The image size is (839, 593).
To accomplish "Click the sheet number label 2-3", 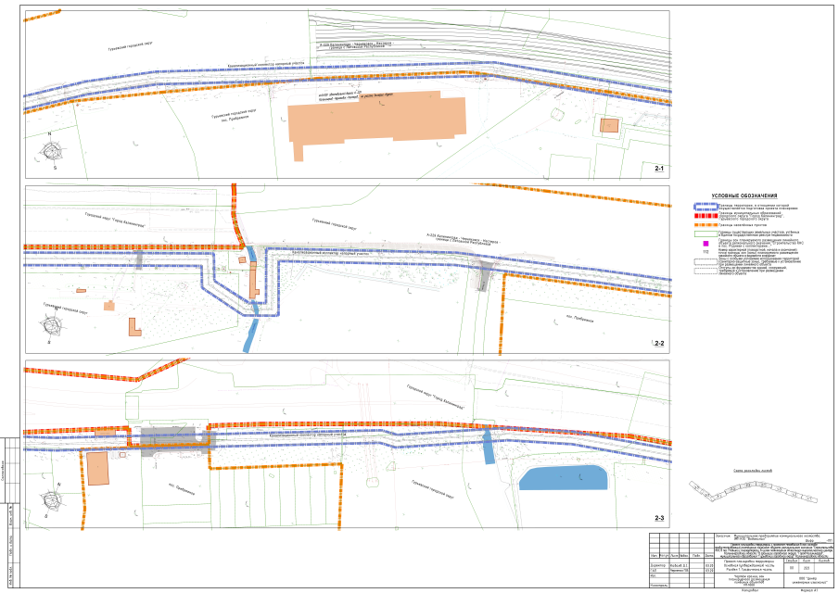I will pyautogui.click(x=659, y=519).
